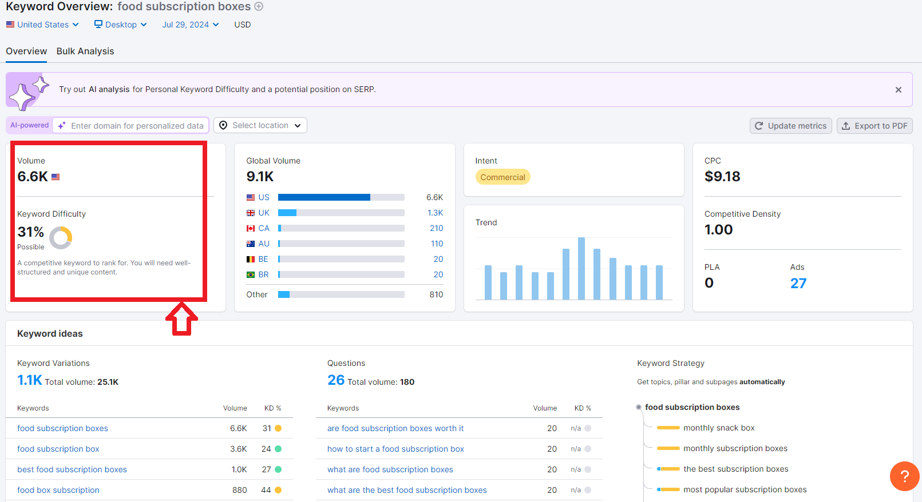Open 'best food subscription boxes' keyword link
The height and width of the screenshot is (502, 922).
[x=72, y=469]
